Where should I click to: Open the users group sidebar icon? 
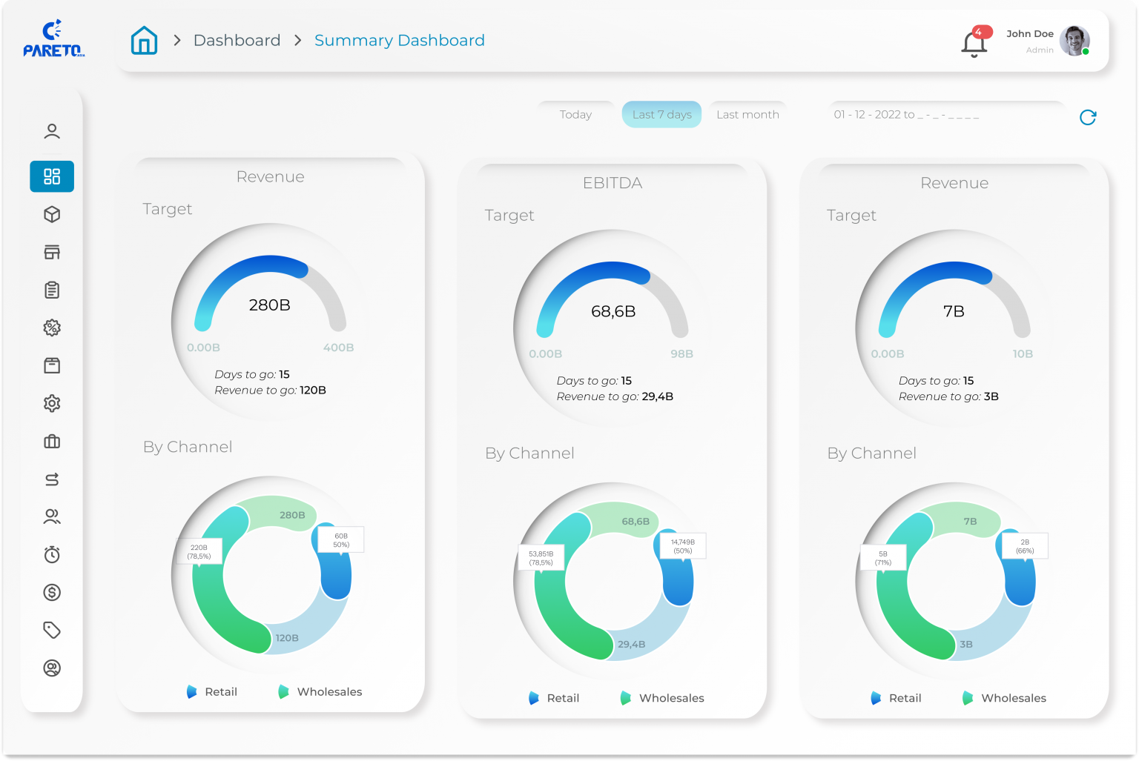[x=52, y=516]
